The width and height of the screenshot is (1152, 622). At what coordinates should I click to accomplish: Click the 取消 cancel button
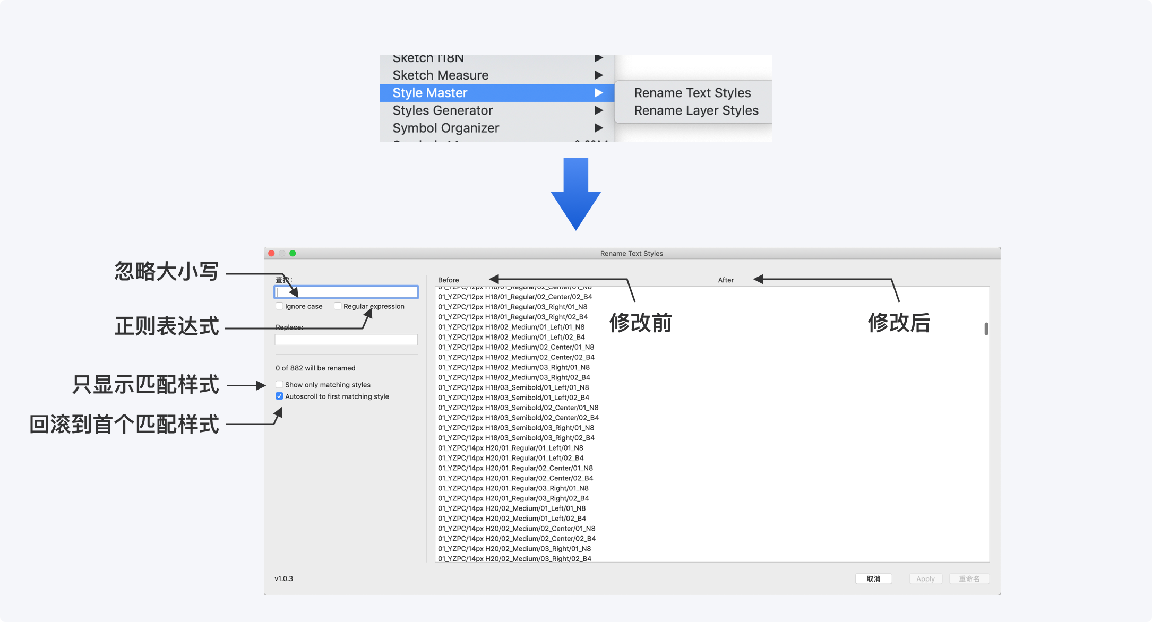pyautogui.click(x=873, y=578)
